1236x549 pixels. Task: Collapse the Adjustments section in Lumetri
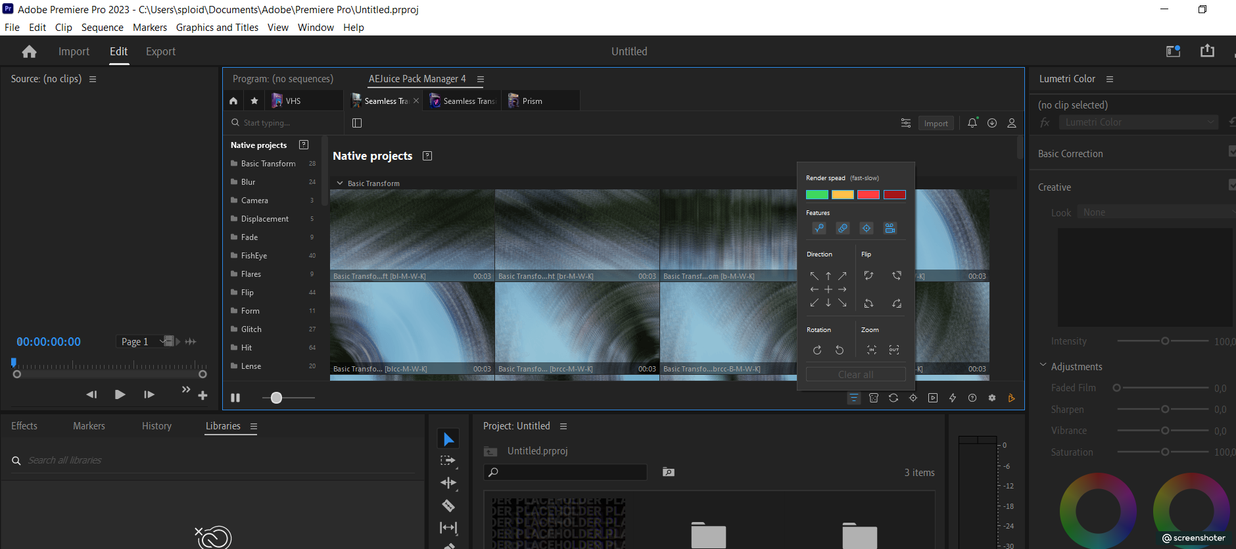1043,366
